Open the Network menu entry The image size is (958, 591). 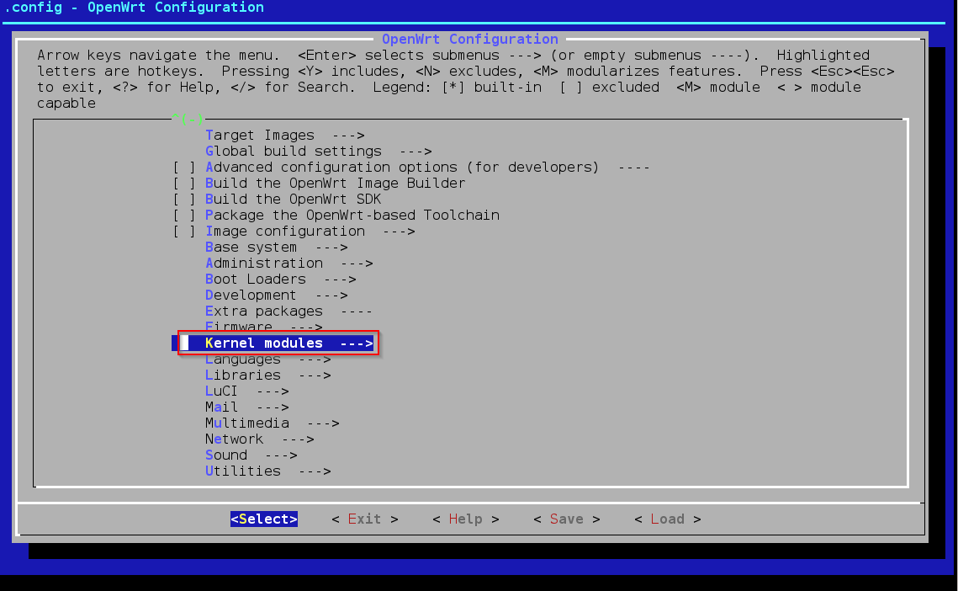pos(259,439)
